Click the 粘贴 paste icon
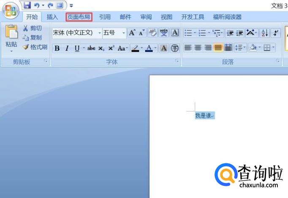The image size is (288, 198). [x=11, y=32]
